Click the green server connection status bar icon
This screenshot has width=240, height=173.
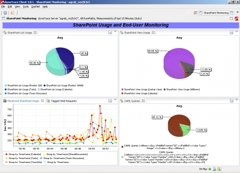[214, 169]
